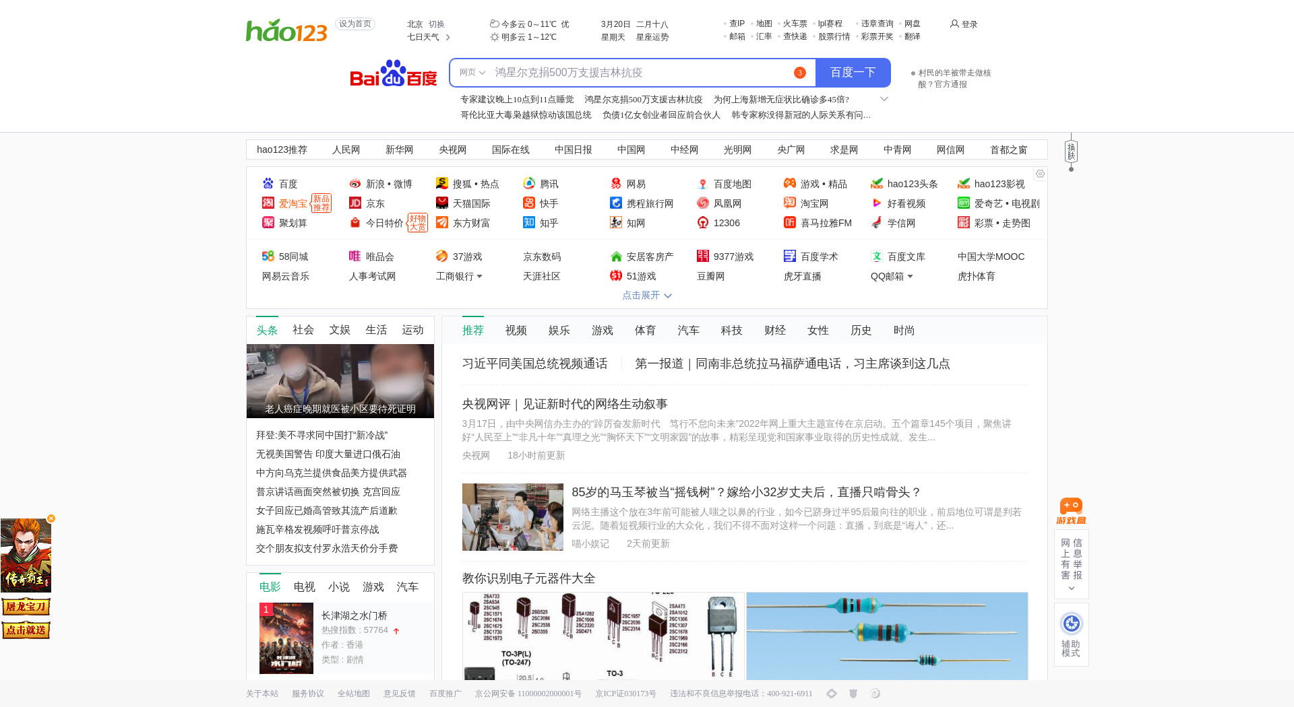This screenshot has width=1294, height=707.
Task: Switch city via 切换 link
Action: (437, 24)
